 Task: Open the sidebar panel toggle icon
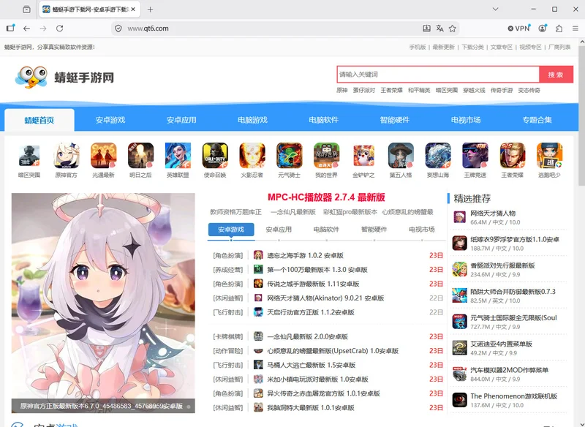(x=10, y=29)
